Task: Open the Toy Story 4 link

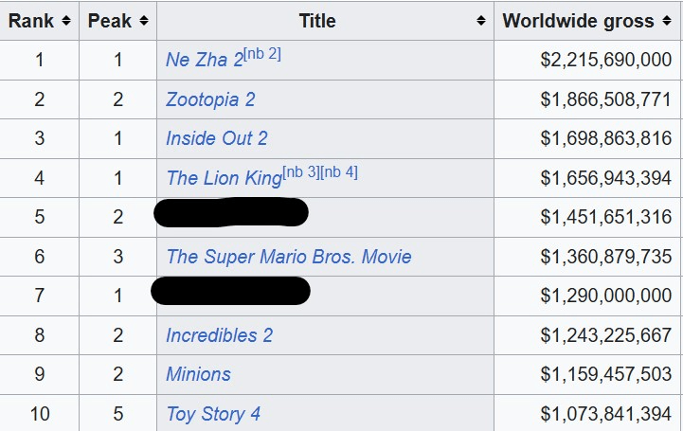Action: pyautogui.click(x=213, y=414)
